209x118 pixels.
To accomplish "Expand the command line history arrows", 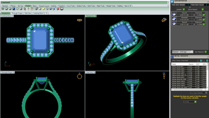I will point(168,3).
